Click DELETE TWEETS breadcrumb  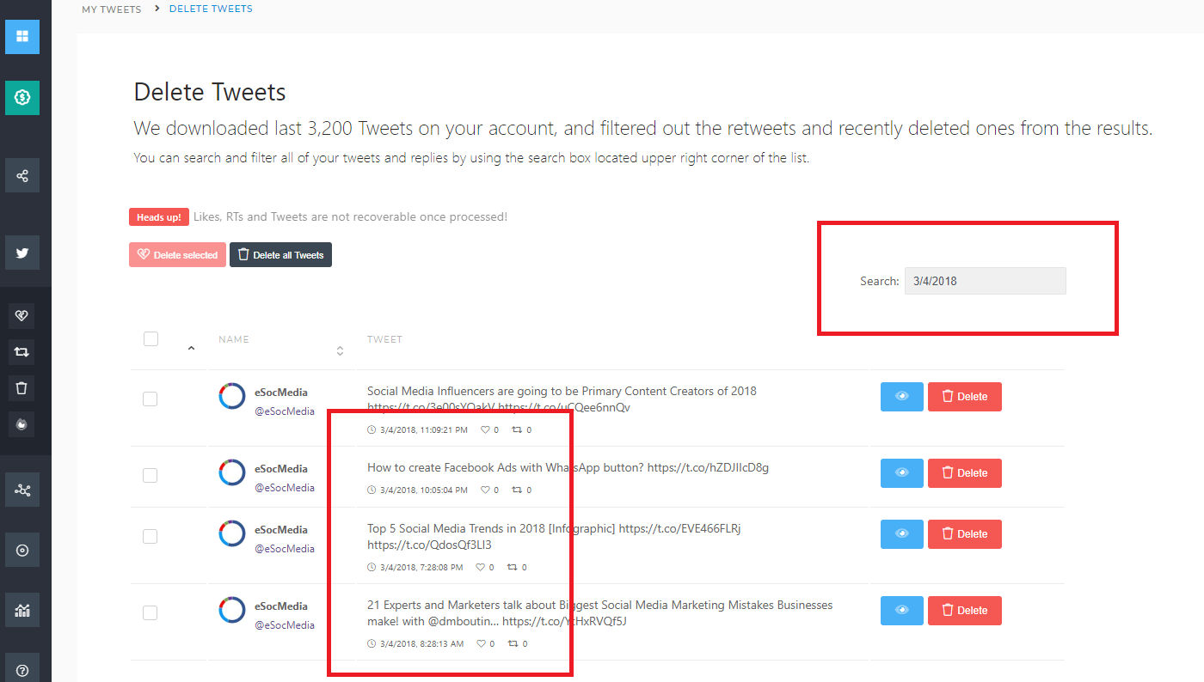click(x=211, y=9)
